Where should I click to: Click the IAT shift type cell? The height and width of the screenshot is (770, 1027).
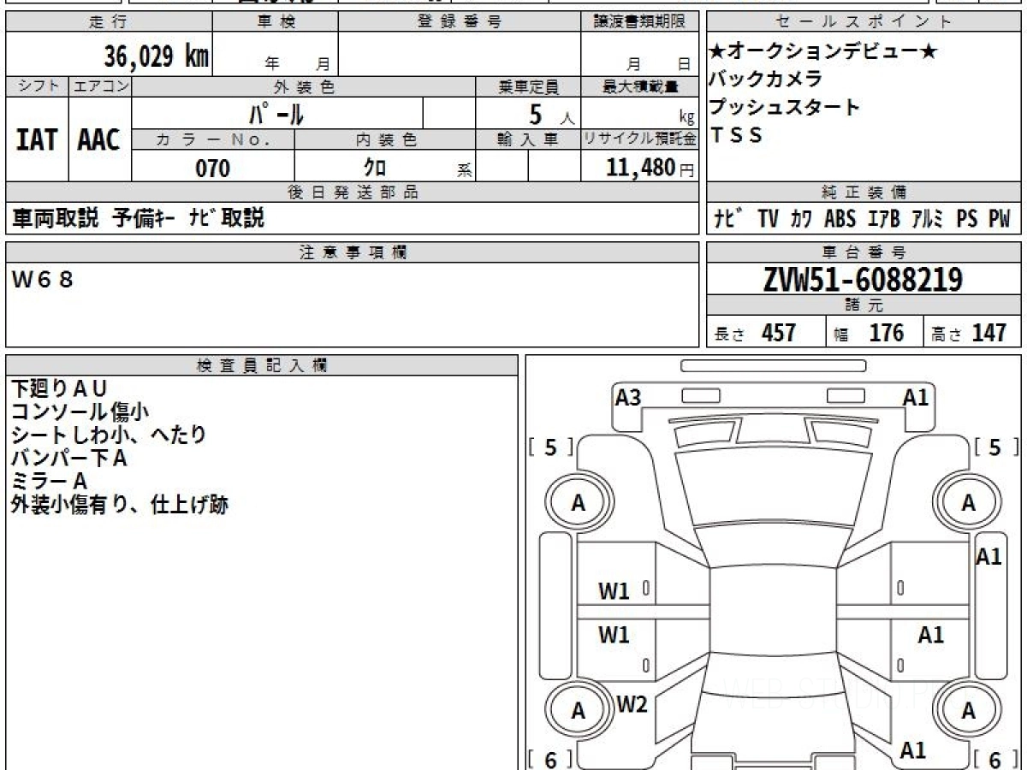point(37,140)
